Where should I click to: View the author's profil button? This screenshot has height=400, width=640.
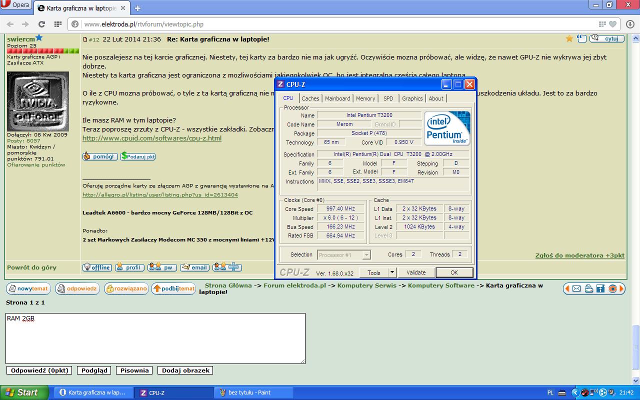coord(129,267)
